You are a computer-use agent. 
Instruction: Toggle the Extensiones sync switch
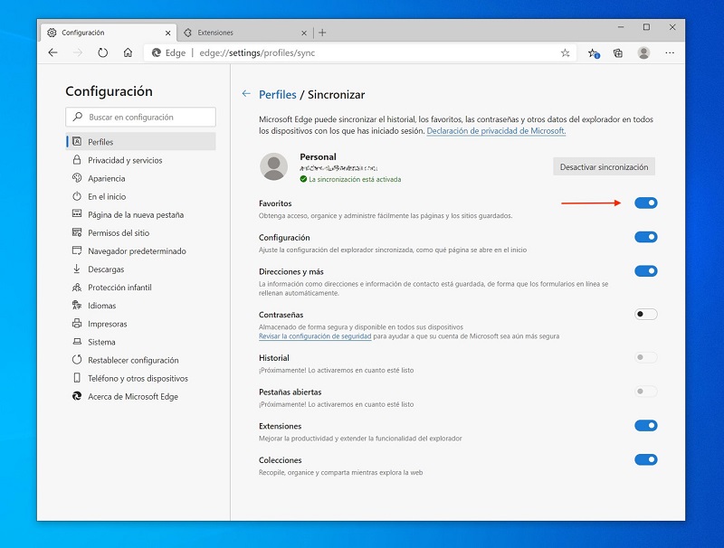(x=645, y=426)
